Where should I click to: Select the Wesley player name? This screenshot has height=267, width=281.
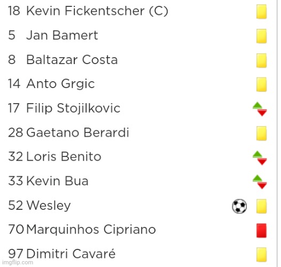click(x=49, y=206)
